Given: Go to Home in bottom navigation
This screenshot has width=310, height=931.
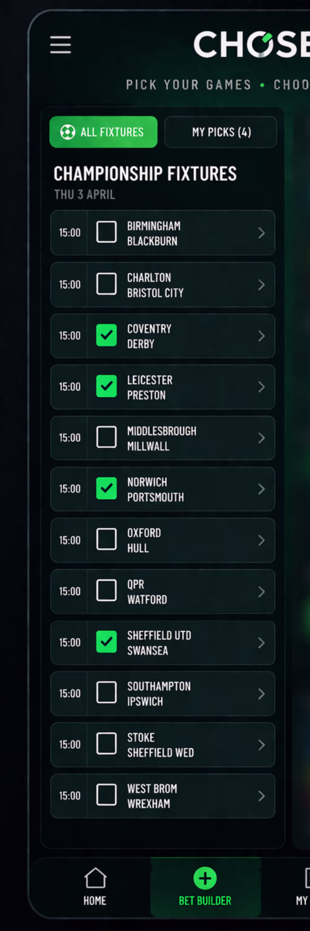Looking at the screenshot, I should pos(95,901).
